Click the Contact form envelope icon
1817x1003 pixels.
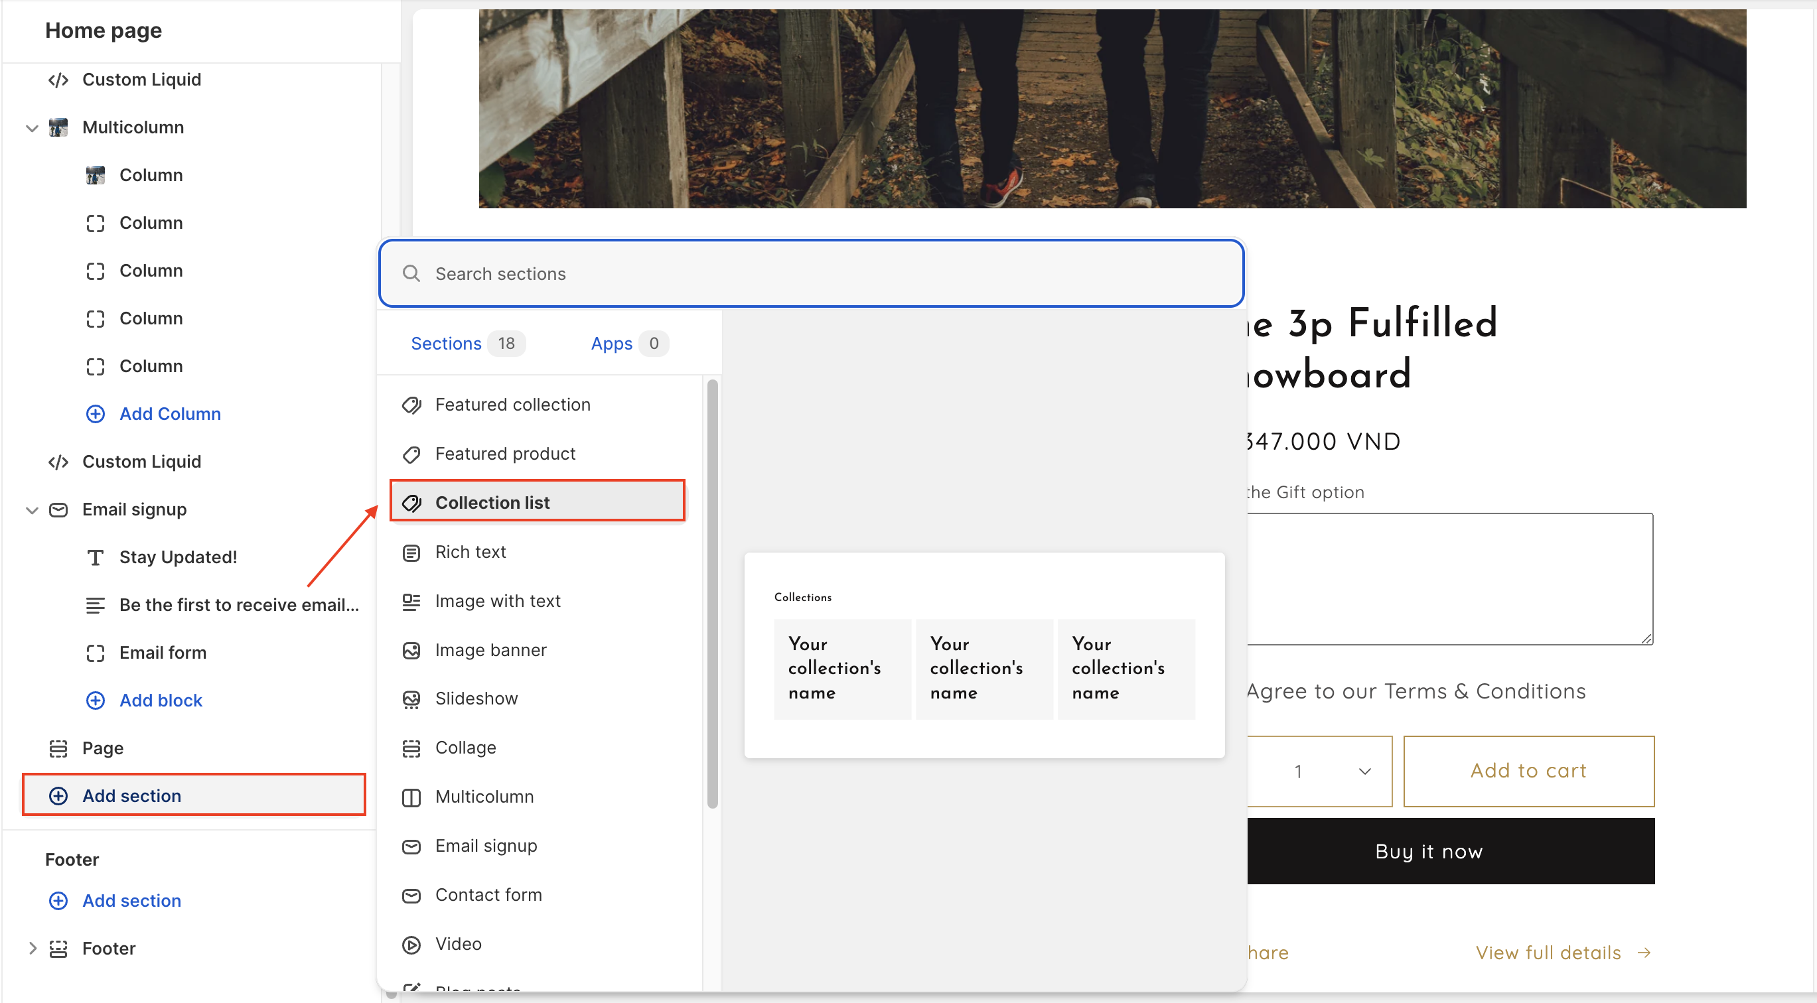coord(411,895)
